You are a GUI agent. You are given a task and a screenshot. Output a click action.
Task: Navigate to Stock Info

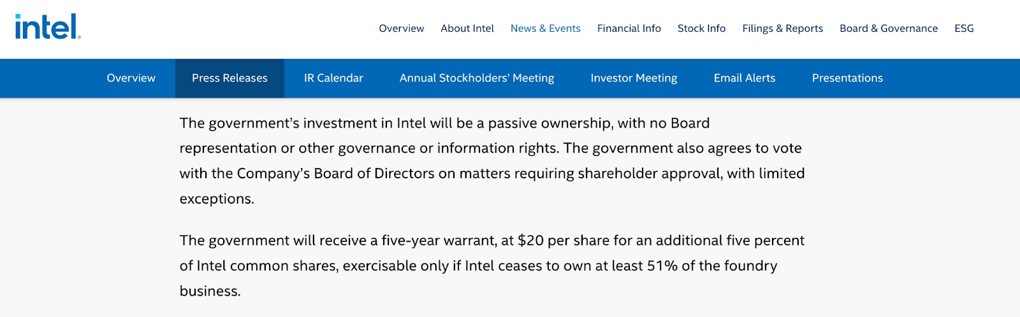[701, 29]
